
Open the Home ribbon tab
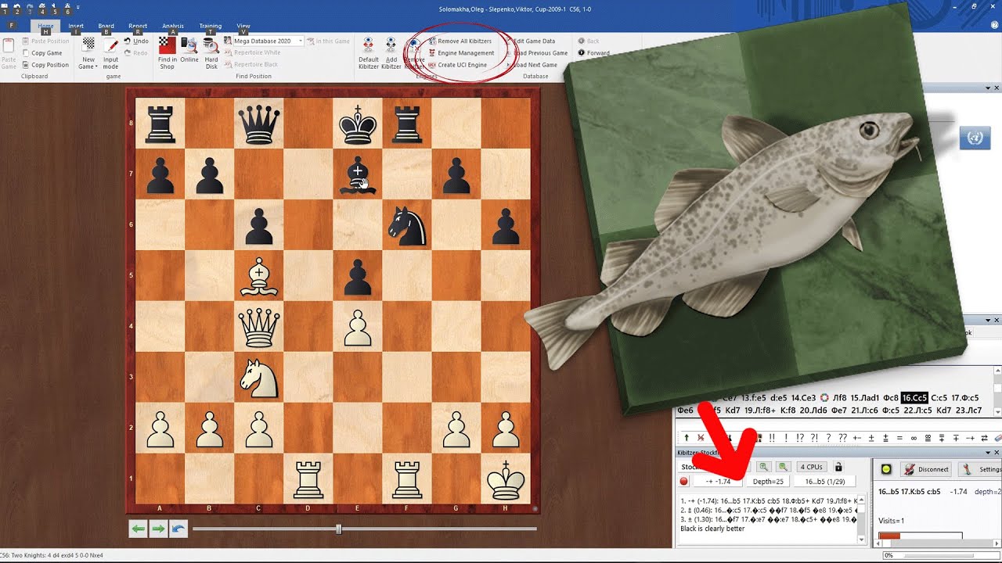click(45, 26)
